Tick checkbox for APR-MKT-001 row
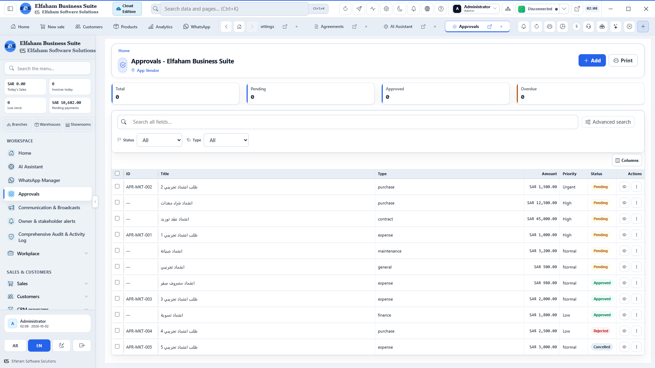The image size is (655, 368). [x=117, y=234]
